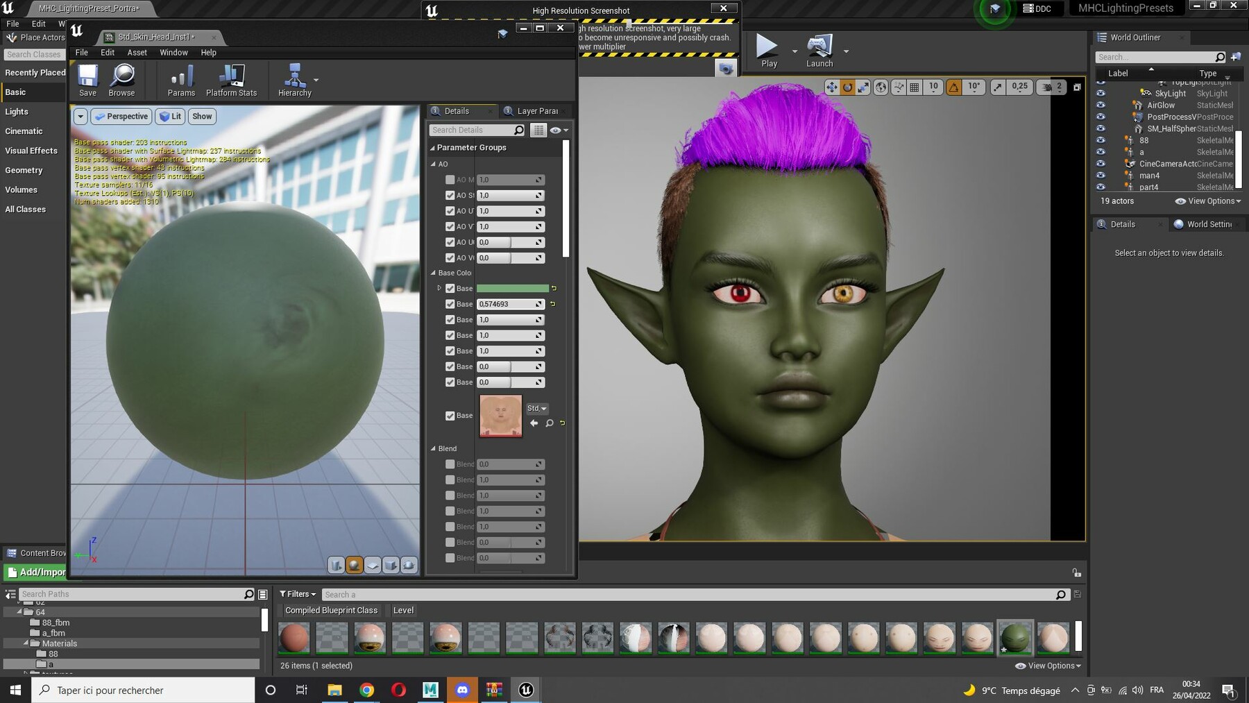Image resolution: width=1249 pixels, height=703 pixels.
Task: Uncheck Base 0,574693 parameter checkbox
Action: tap(450, 304)
